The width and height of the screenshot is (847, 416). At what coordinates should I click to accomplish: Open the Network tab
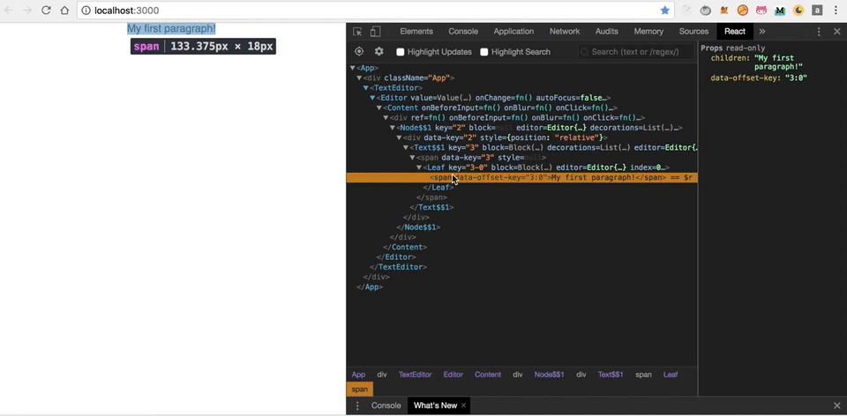(x=565, y=32)
